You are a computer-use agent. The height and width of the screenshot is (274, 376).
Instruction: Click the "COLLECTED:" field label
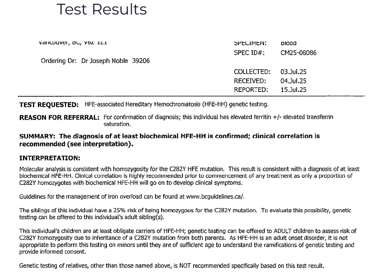point(252,72)
